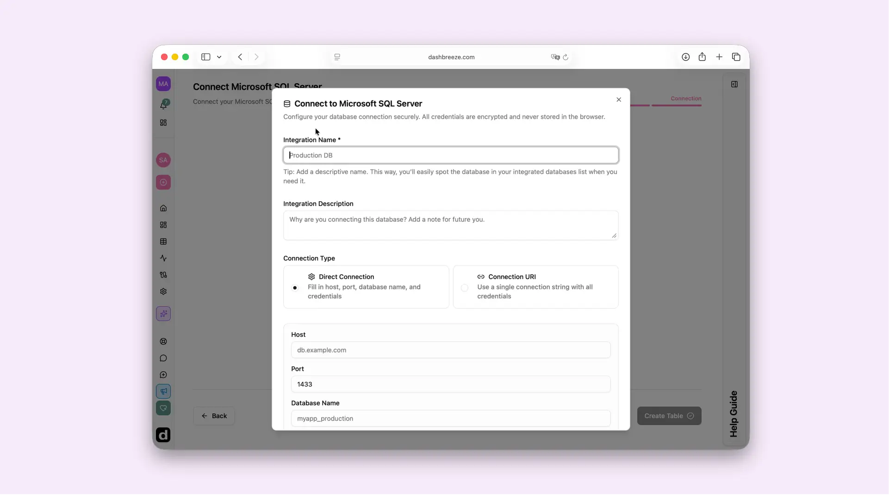Go to Home via sidebar house icon
The width and height of the screenshot is (889, 500).
(163, 208)
